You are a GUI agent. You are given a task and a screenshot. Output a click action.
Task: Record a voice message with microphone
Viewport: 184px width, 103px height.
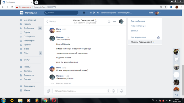(122, 91)
